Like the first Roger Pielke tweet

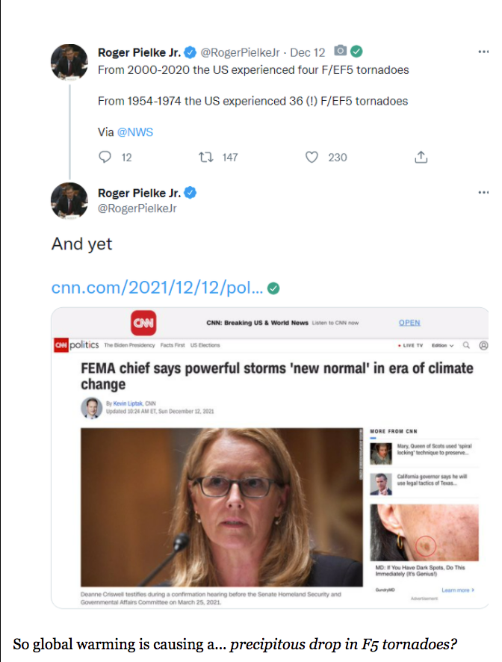click(x=312, y=157)
